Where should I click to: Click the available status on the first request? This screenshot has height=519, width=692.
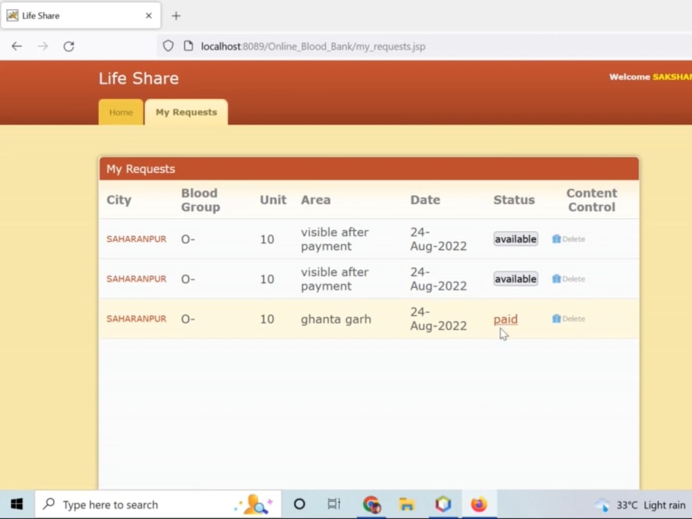pos(515,238)
